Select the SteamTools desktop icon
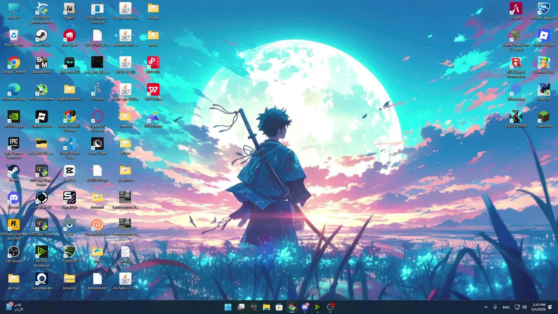Viewport: 558px width, 314px height. [x=41, y=38]
